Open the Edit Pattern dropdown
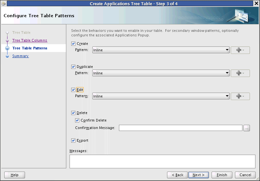 tap(161, 96)
